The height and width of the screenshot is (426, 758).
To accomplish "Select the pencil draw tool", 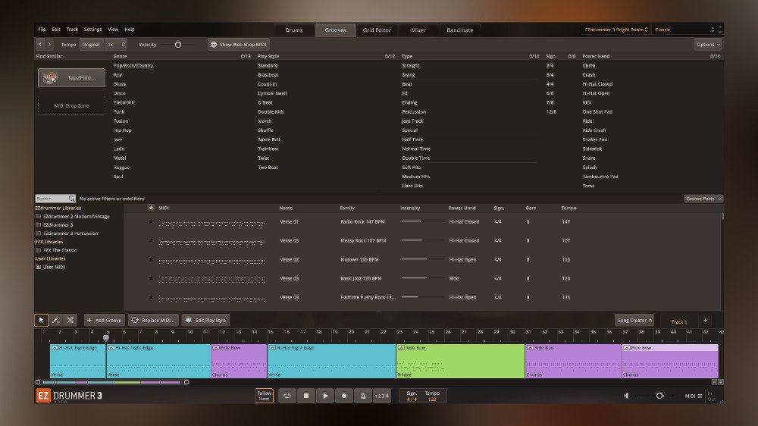I will tap(55, 320).
